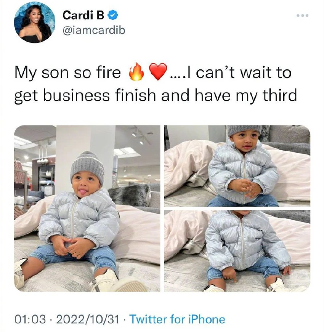Click the blue verified badge
This screenshot has width=324, height=332.
pos(114,16)
